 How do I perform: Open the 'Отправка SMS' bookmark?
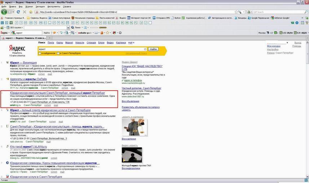pyautogui.click(x=161, y=18)
